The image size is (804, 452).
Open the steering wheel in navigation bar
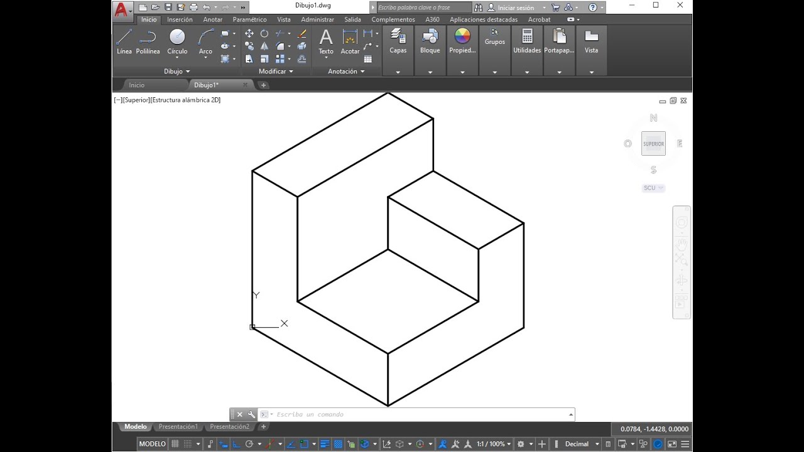pos(682,223)
